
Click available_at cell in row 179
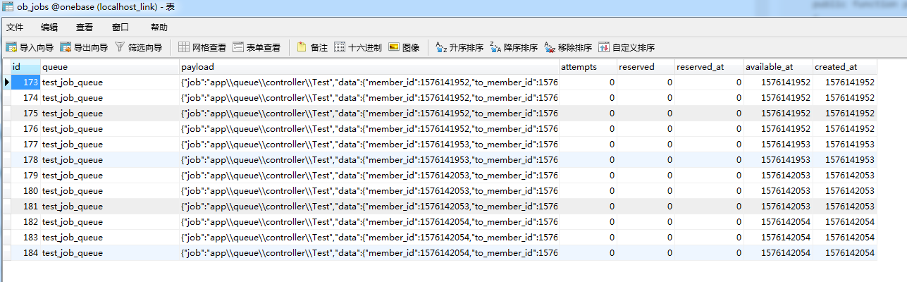(777, 175)
